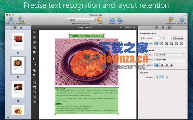Select page 38 thumbnail

[x=18, y=89]
